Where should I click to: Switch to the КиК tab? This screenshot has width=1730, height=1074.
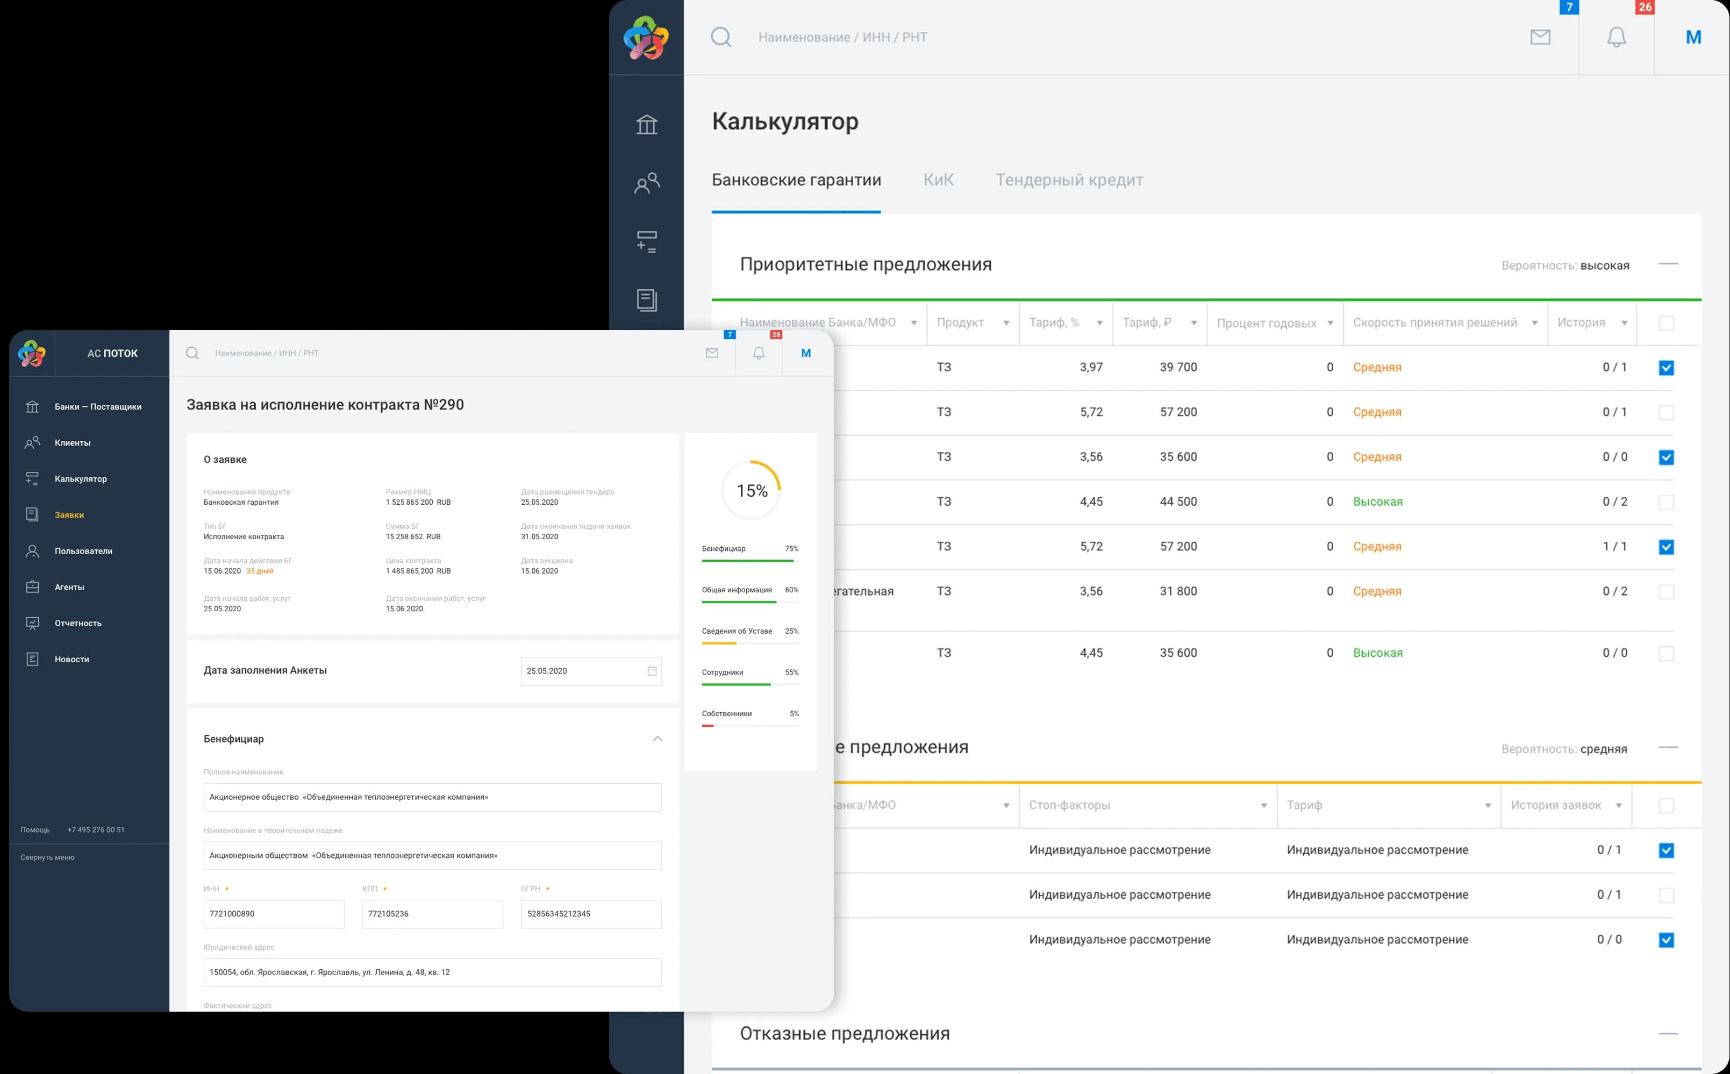938,180
